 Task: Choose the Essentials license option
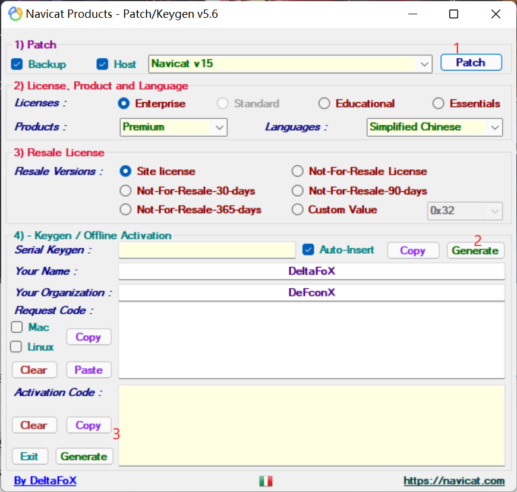(438, 103)
